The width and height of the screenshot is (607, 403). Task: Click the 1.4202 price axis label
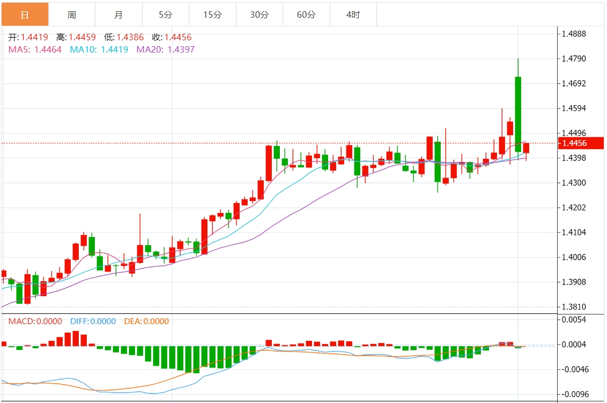(574, 207)
